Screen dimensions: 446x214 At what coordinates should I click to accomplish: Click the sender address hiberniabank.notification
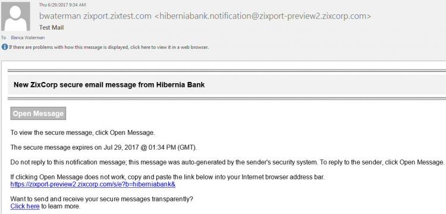click(x=262, y=16)
